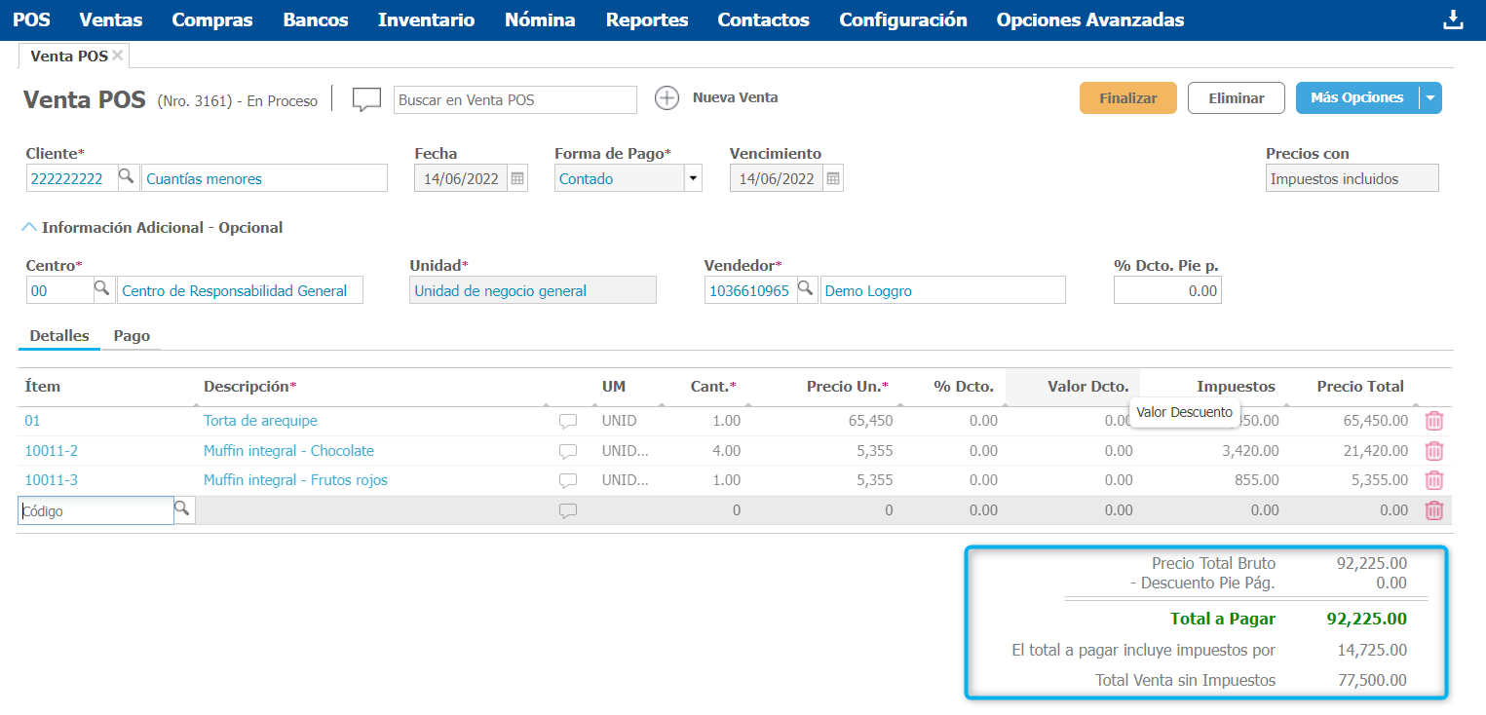Delete the Torta de arequipe row
Image resolution: width=1486 pixels, height=715 pixels.
(1434, 421)
